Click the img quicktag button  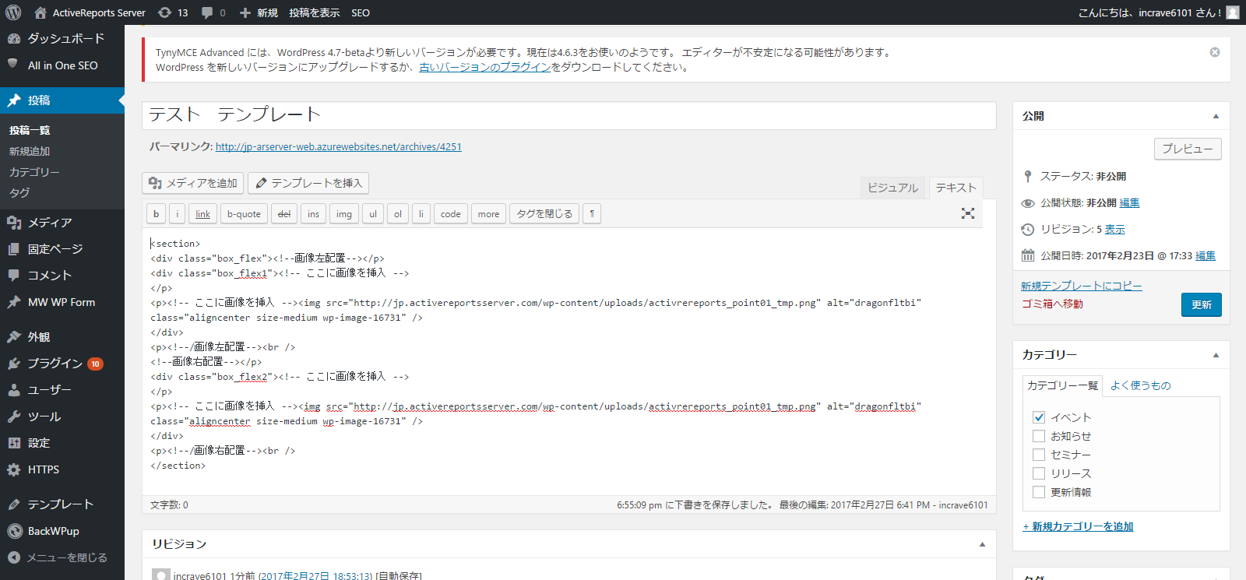(344, 214)
